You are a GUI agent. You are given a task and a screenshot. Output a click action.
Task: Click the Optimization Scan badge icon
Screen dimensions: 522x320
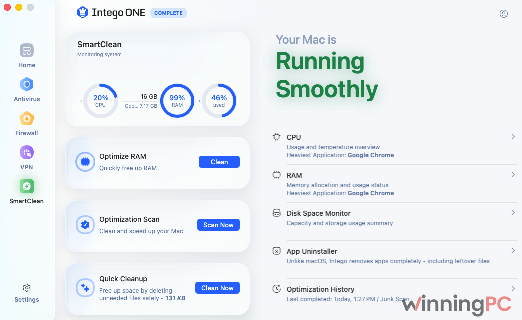(x=85, y=225)
